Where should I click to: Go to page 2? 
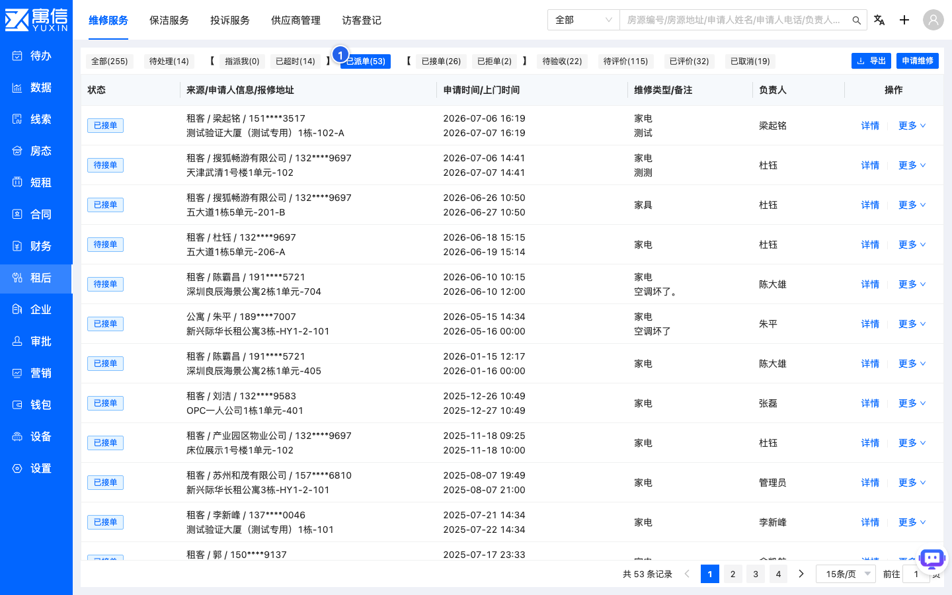tap(733, 574)
